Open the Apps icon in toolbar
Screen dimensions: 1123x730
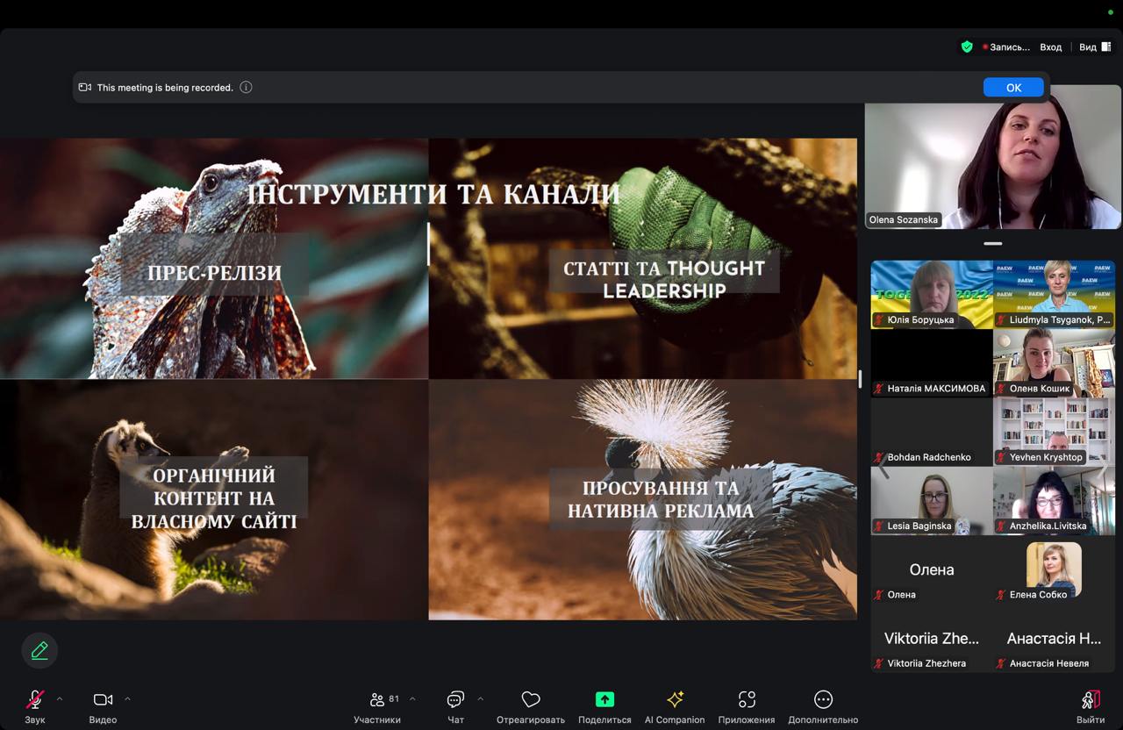click(747, 699)
